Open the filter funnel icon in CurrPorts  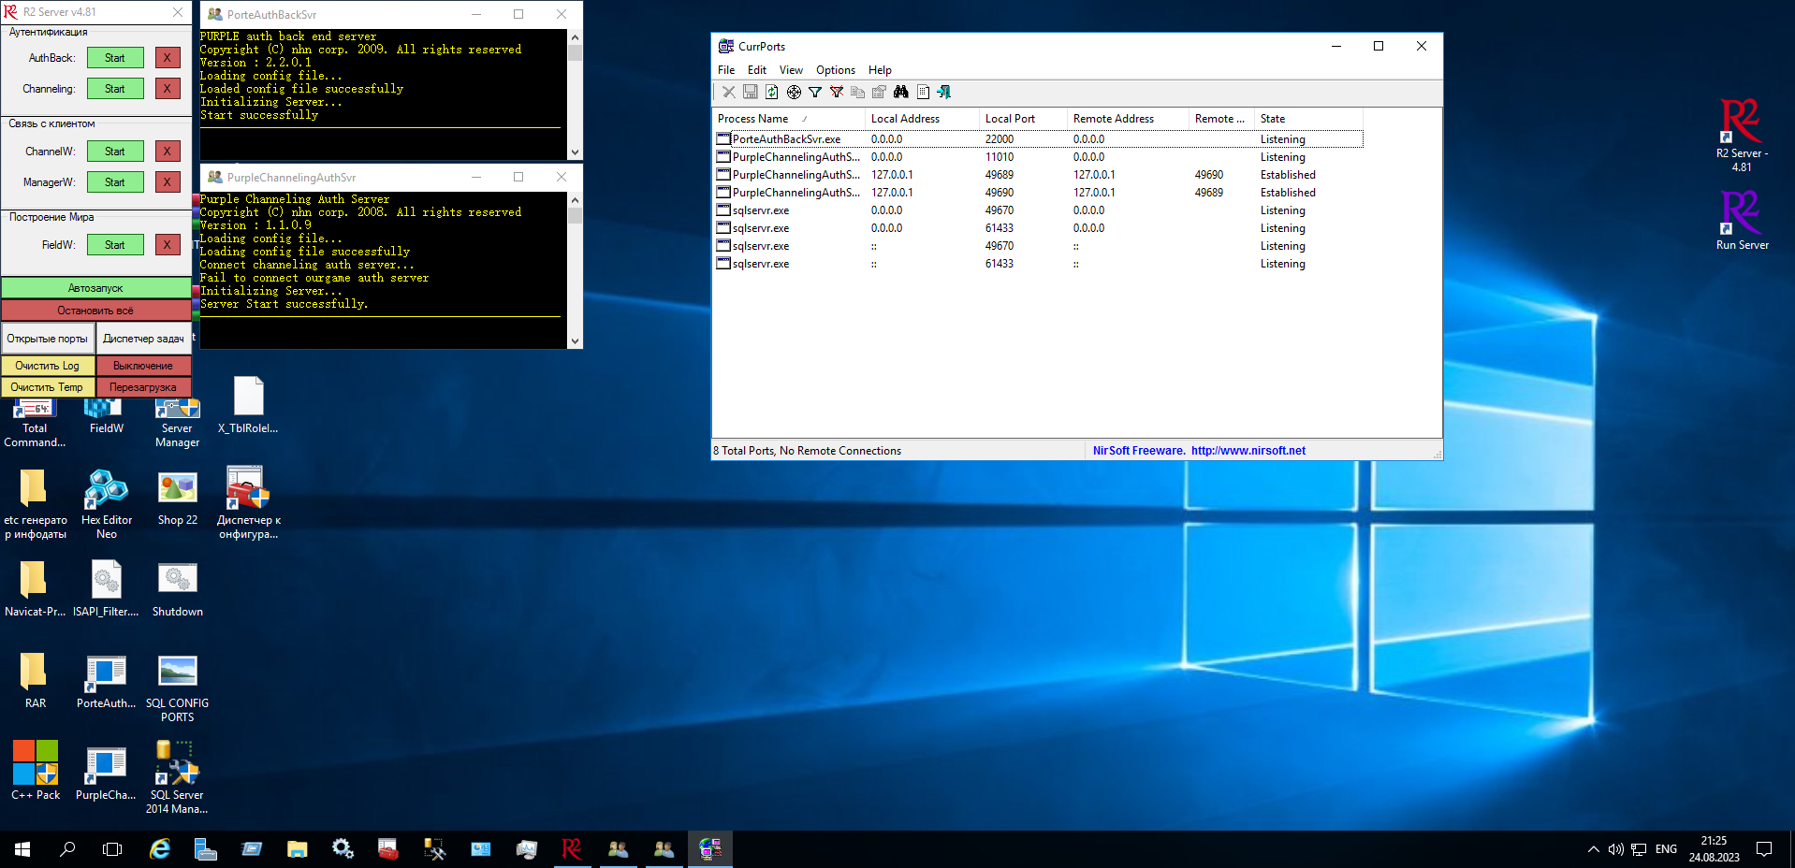pos(815,92)
